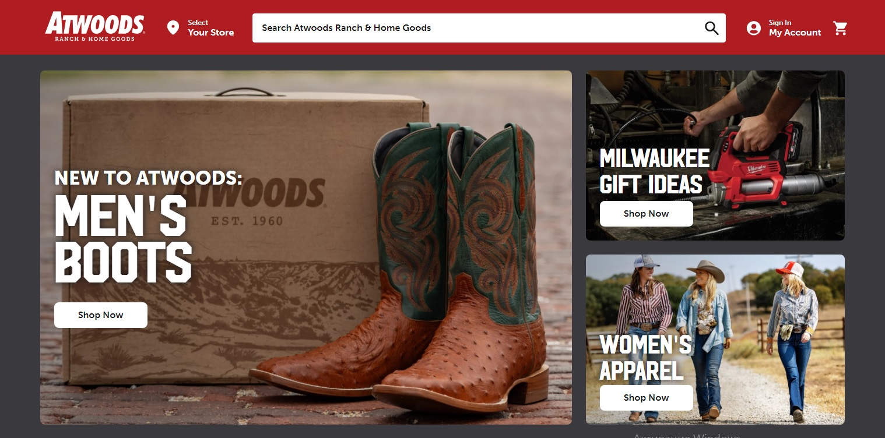885x438 pixels.
Task: Shop Now for Milwaukee Gift Ideas
Action: (647, 214)
